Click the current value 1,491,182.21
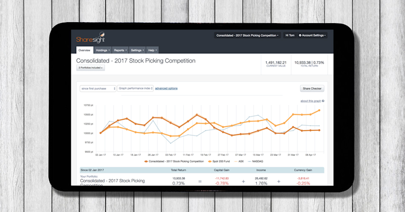The width and height of the screenshot is (405, 212). [x=276, y=63]
